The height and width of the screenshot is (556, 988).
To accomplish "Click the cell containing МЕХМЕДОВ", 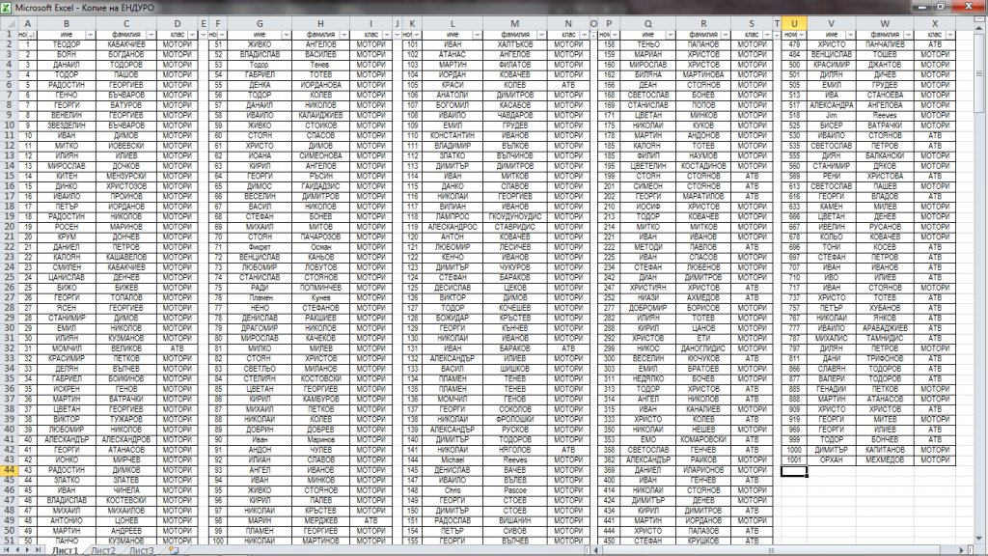I will (x=885, y=459).
